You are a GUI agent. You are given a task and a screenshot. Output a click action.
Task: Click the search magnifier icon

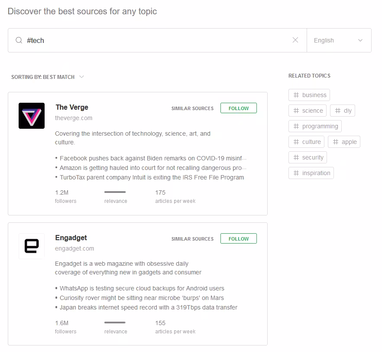[x=19, y=40]
